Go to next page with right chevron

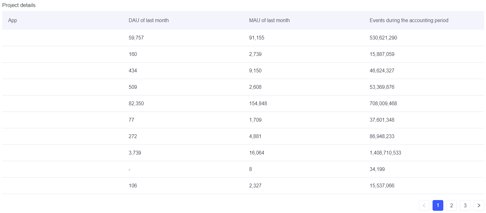479,205
